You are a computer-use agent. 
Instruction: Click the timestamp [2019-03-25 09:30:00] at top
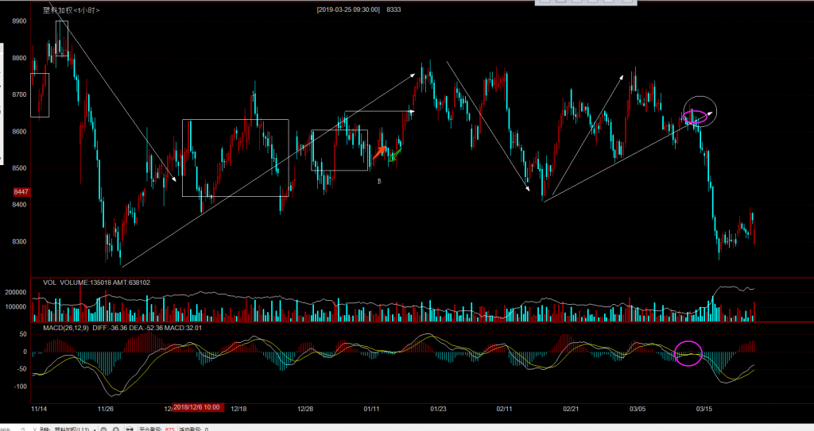click(x=347, y=10)
